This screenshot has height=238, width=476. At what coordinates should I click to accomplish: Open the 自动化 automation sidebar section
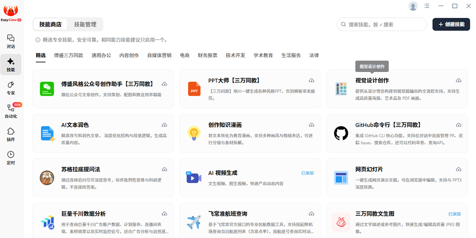click(x=11, y=111)
